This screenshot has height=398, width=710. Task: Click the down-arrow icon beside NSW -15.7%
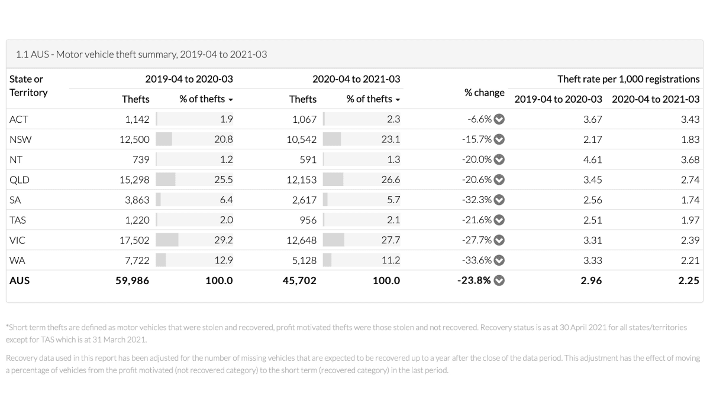(x=499, y=139)
